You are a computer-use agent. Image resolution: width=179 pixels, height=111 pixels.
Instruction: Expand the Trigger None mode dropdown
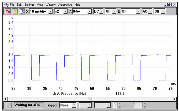coord(74,105)
